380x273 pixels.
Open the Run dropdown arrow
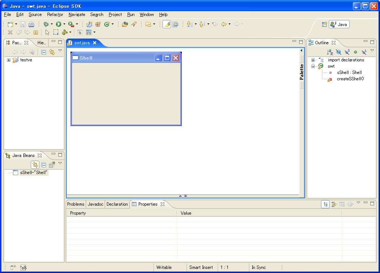click(64, 24)
